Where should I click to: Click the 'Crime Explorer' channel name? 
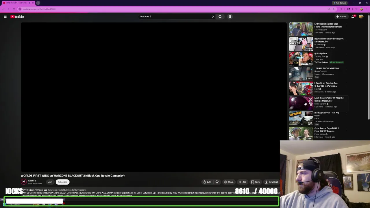click(320, 104)
